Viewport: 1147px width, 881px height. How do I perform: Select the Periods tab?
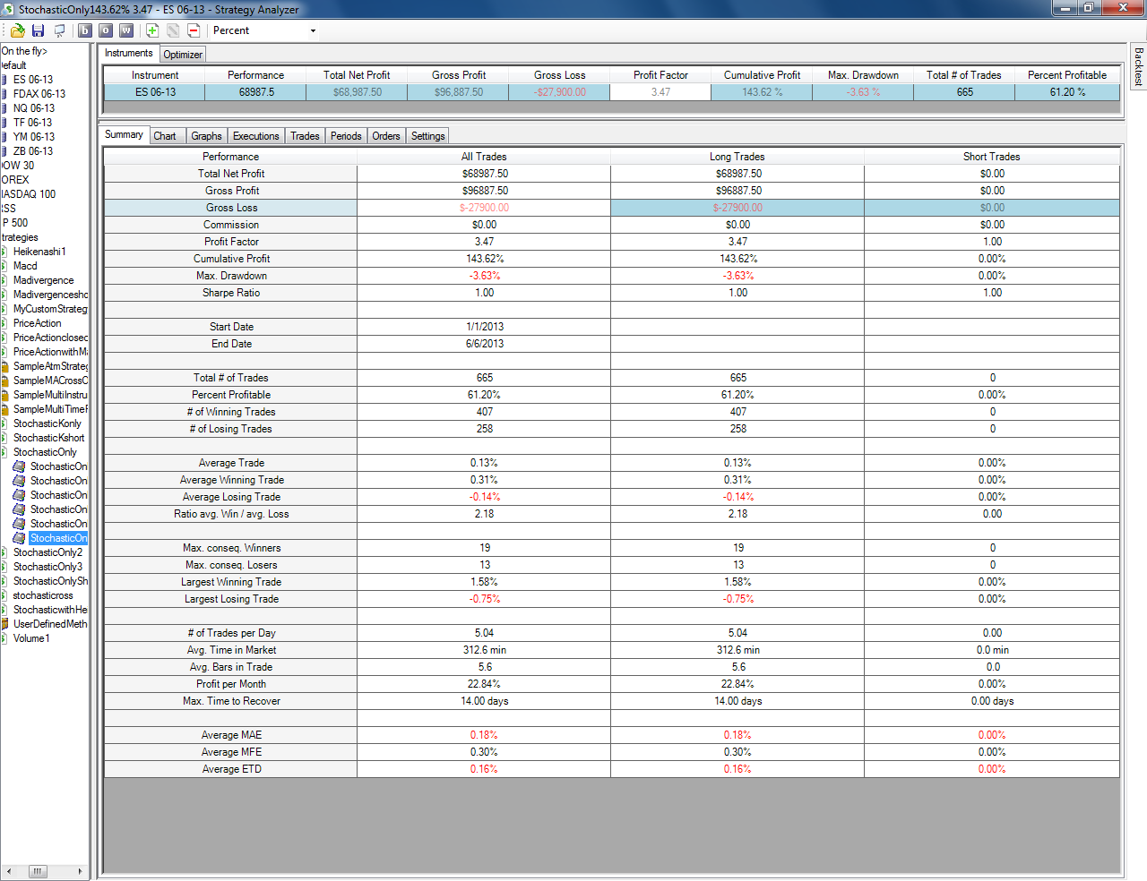346,136
